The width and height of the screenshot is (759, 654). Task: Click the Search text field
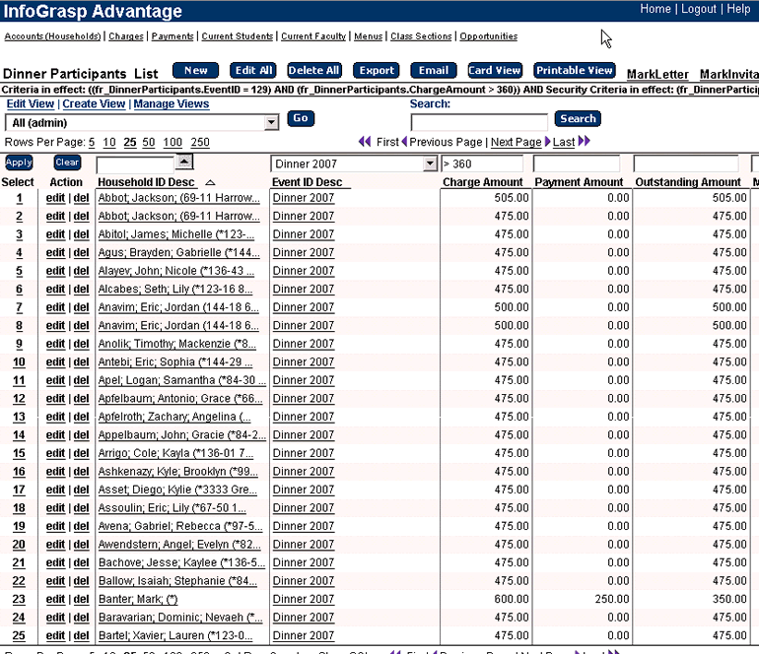pyautogui.click(x=479, y=122)
